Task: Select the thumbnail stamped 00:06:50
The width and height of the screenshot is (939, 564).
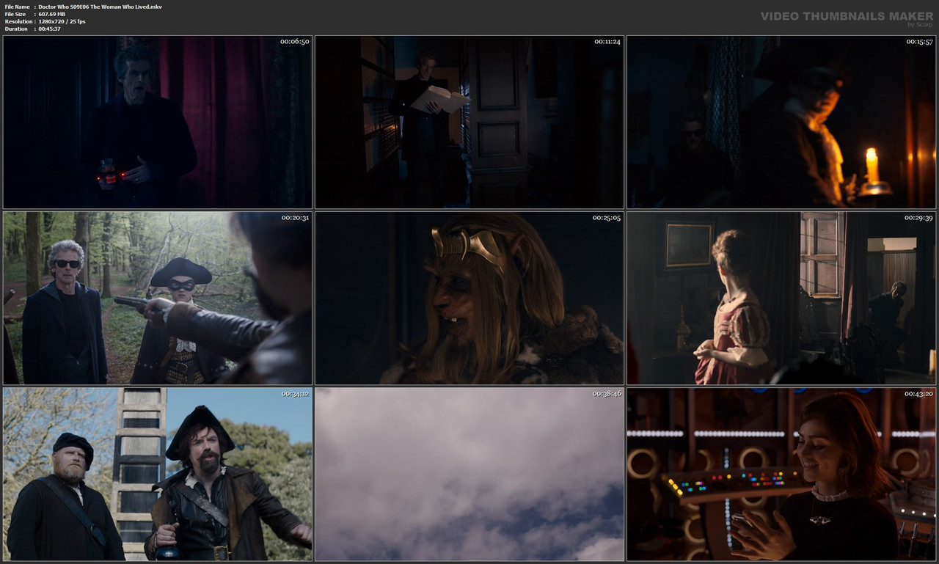Action: 158,122
